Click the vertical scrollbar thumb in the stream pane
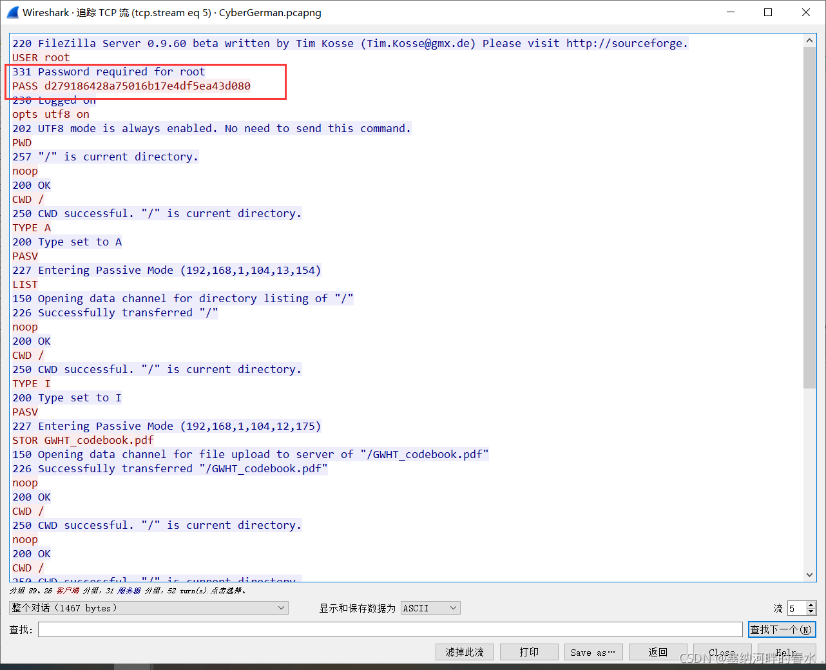 pyautogui.click(x=810, y=218)
